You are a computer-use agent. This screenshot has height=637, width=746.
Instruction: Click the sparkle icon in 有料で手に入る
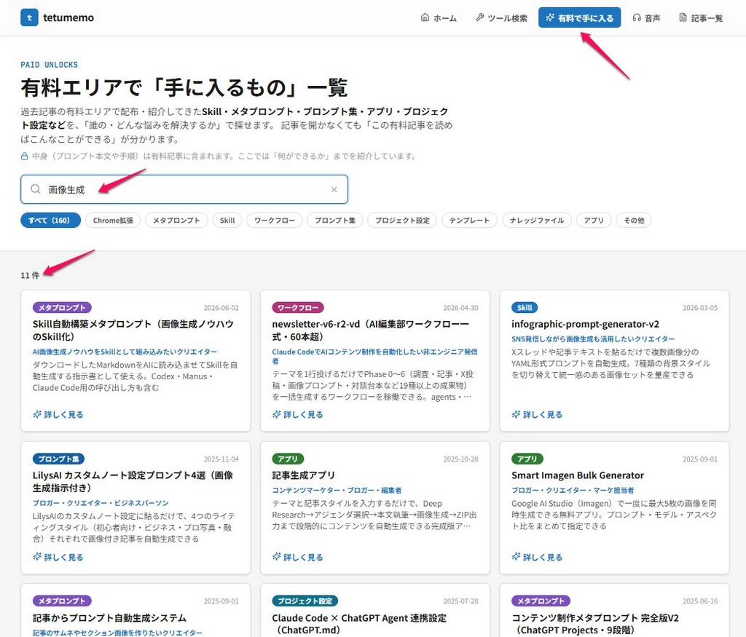pos(550,17)
